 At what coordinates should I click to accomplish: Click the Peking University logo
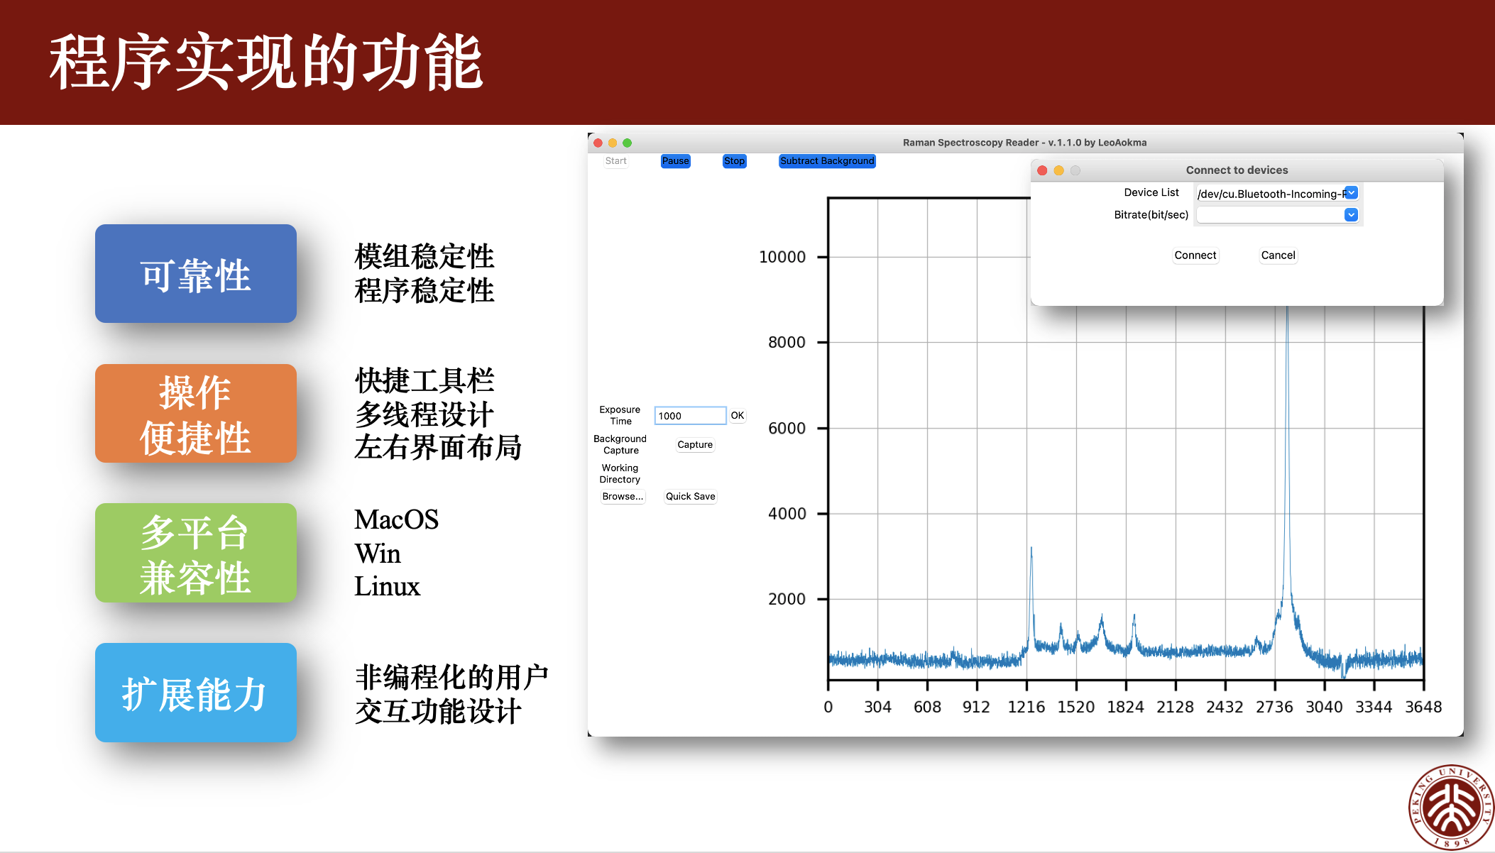(x=1450, y=808)
